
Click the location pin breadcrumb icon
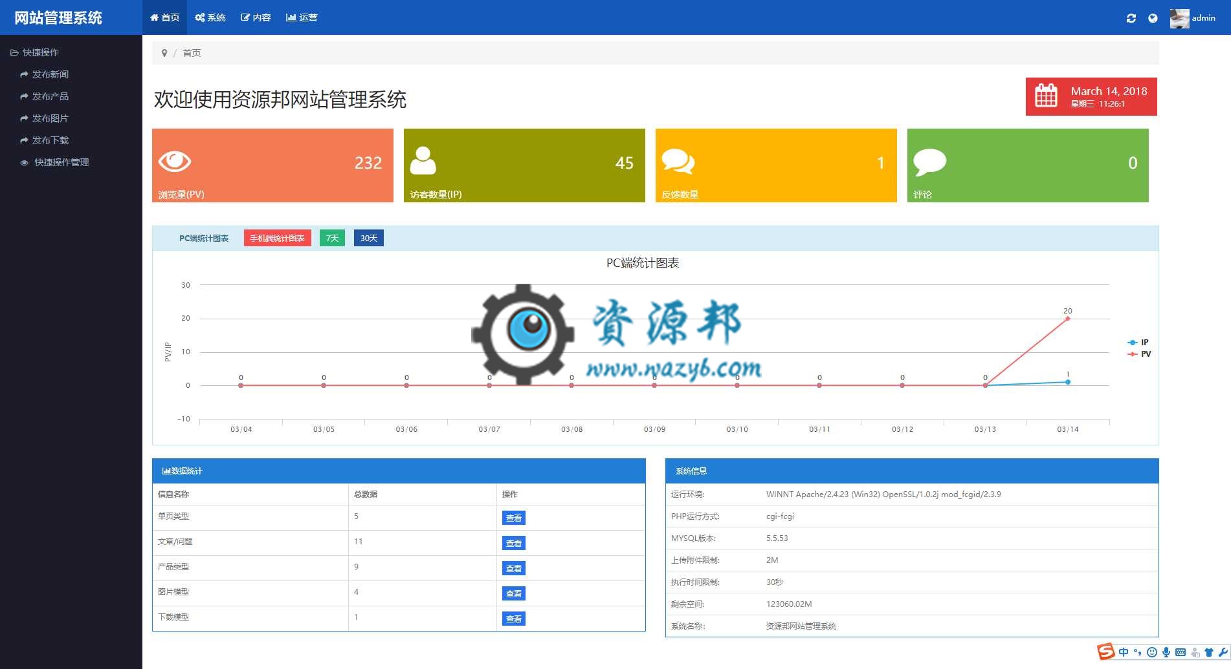point(164,53)
